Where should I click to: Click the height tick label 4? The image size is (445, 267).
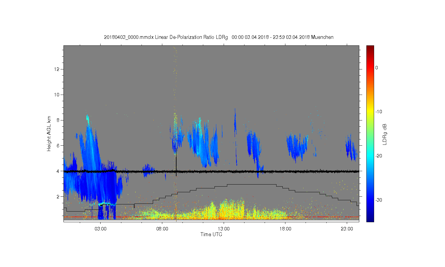pos(58,171)
